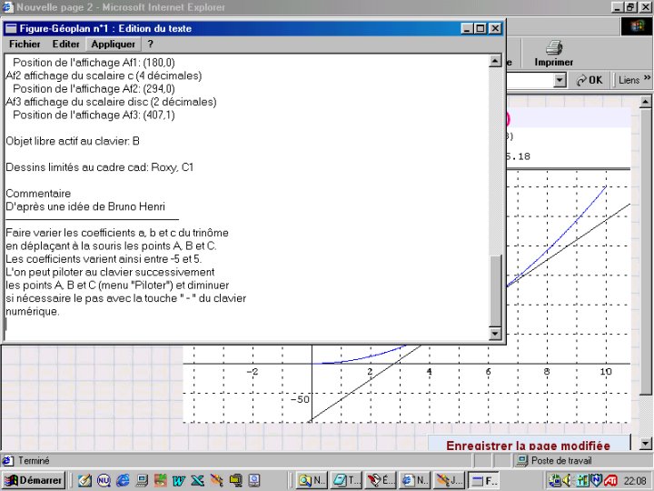Switch to the 'T..' taskbar button

(346, 480)
